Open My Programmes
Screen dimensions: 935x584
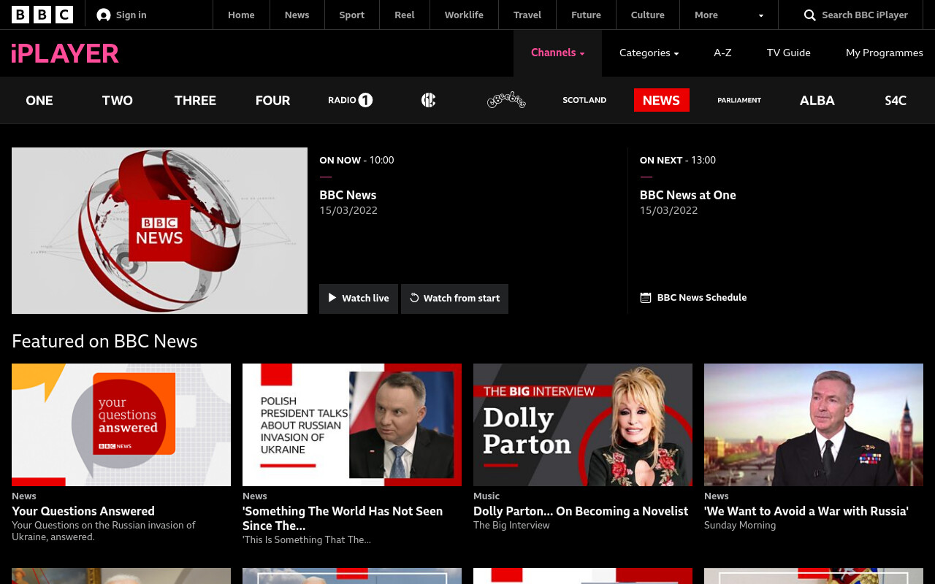click(x=885, y=53)
